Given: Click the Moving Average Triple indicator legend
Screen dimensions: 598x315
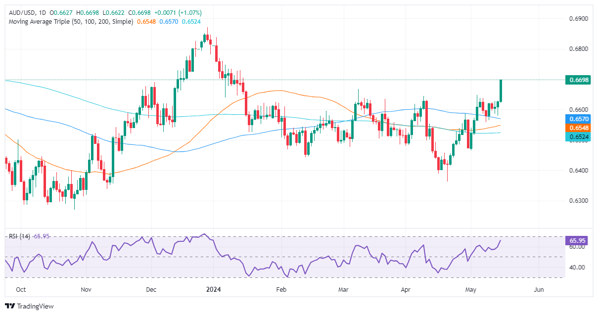Looking at the screenshot, I should coord(69,22).
